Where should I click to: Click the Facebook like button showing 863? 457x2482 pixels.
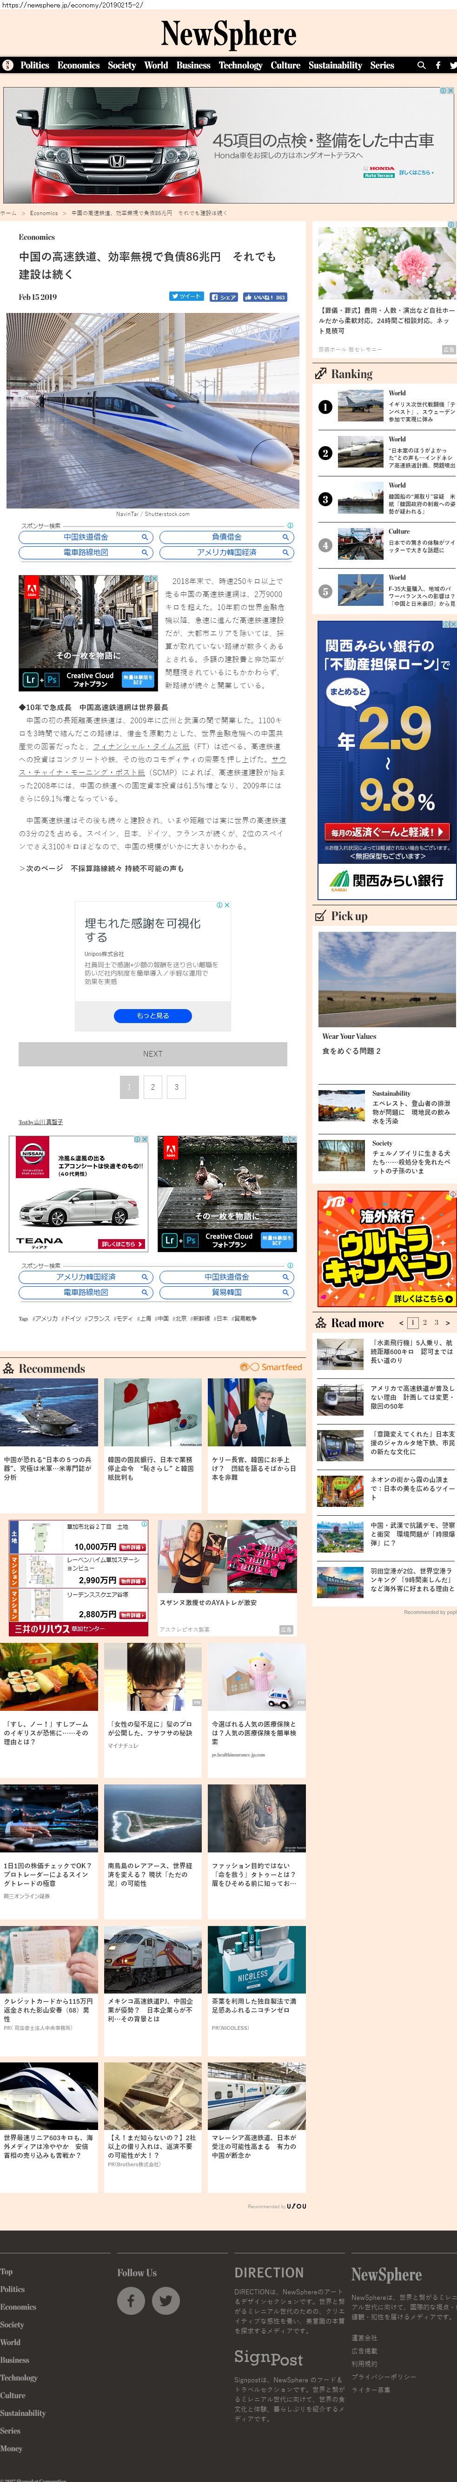[265, 297]
